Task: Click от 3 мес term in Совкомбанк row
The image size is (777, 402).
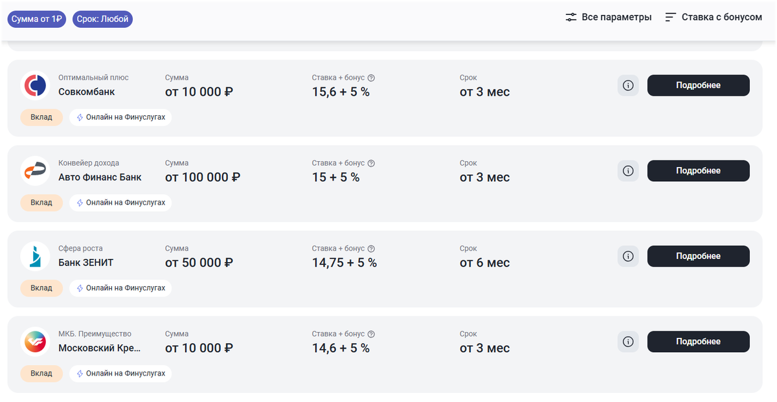Action: coord(485,92)
